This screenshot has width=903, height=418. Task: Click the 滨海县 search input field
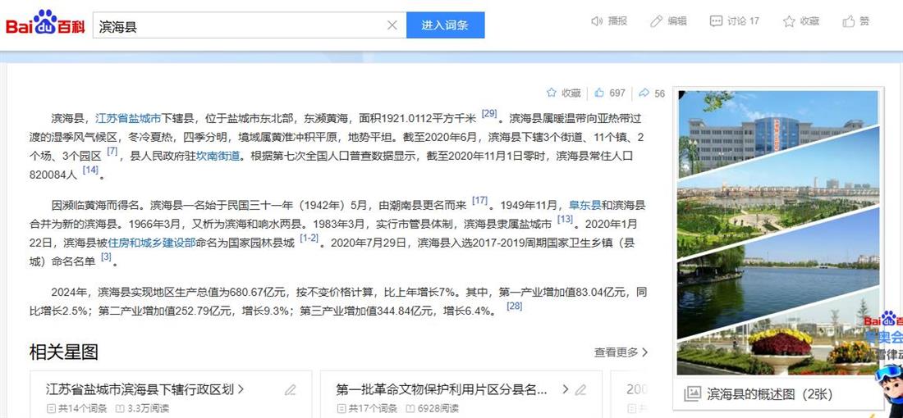238,25
